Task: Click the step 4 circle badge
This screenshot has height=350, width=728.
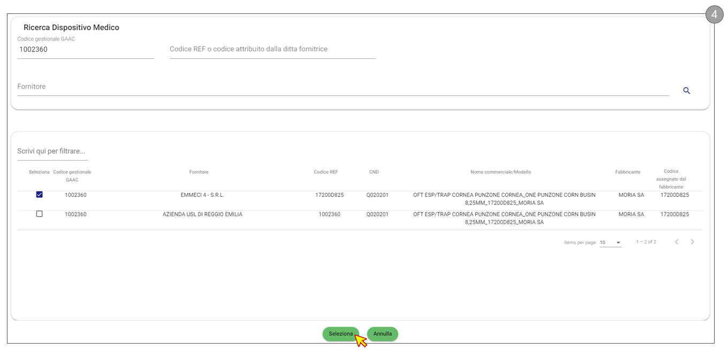Action: 714,14
